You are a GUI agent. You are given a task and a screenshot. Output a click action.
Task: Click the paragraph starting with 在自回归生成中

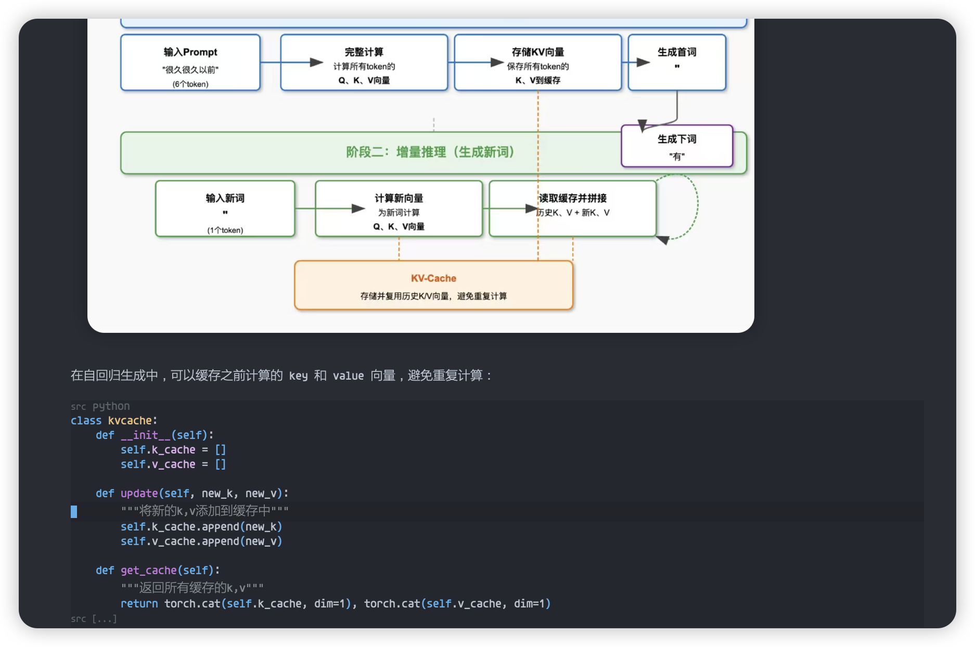coord(281,376)
